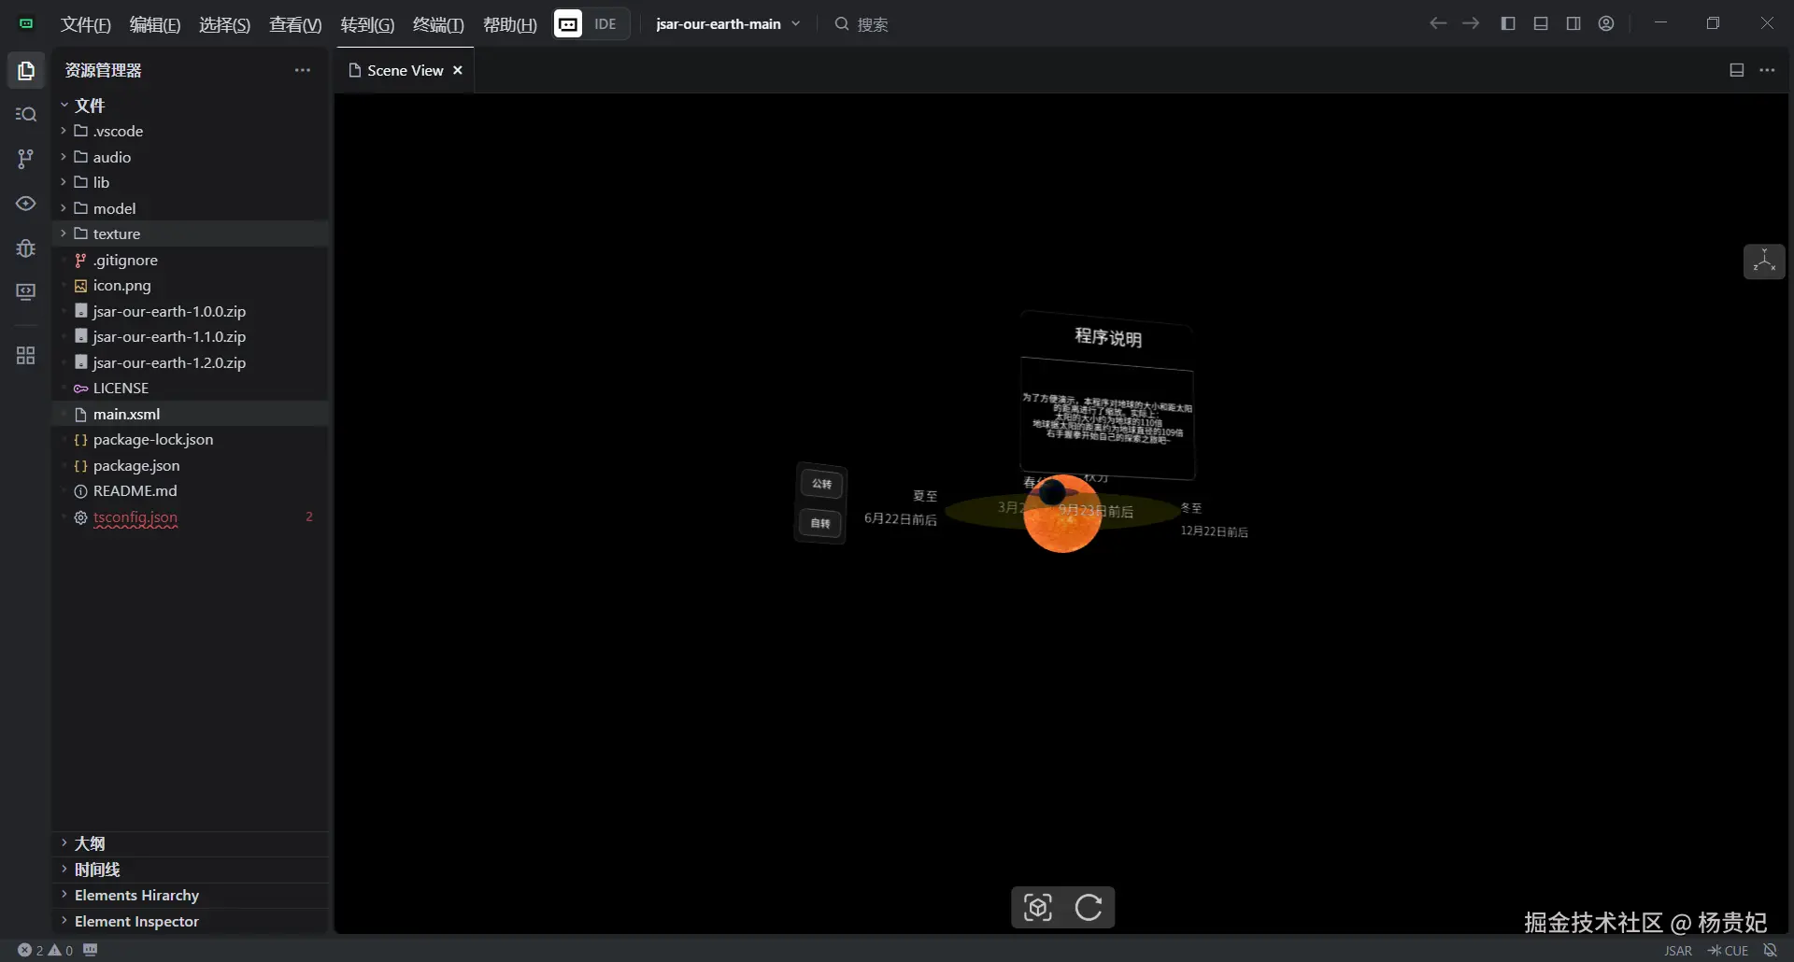Open the 查看(V) menu

click(295, 24)
